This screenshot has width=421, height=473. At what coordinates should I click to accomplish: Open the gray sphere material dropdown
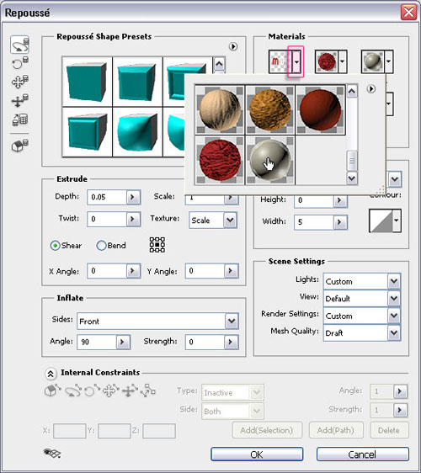pyautogui.click(x=389, y=61)
